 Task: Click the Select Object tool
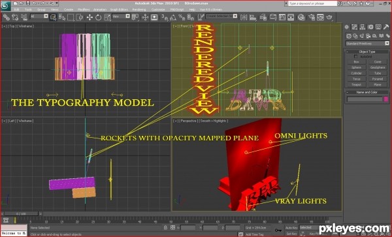(53, 17)
